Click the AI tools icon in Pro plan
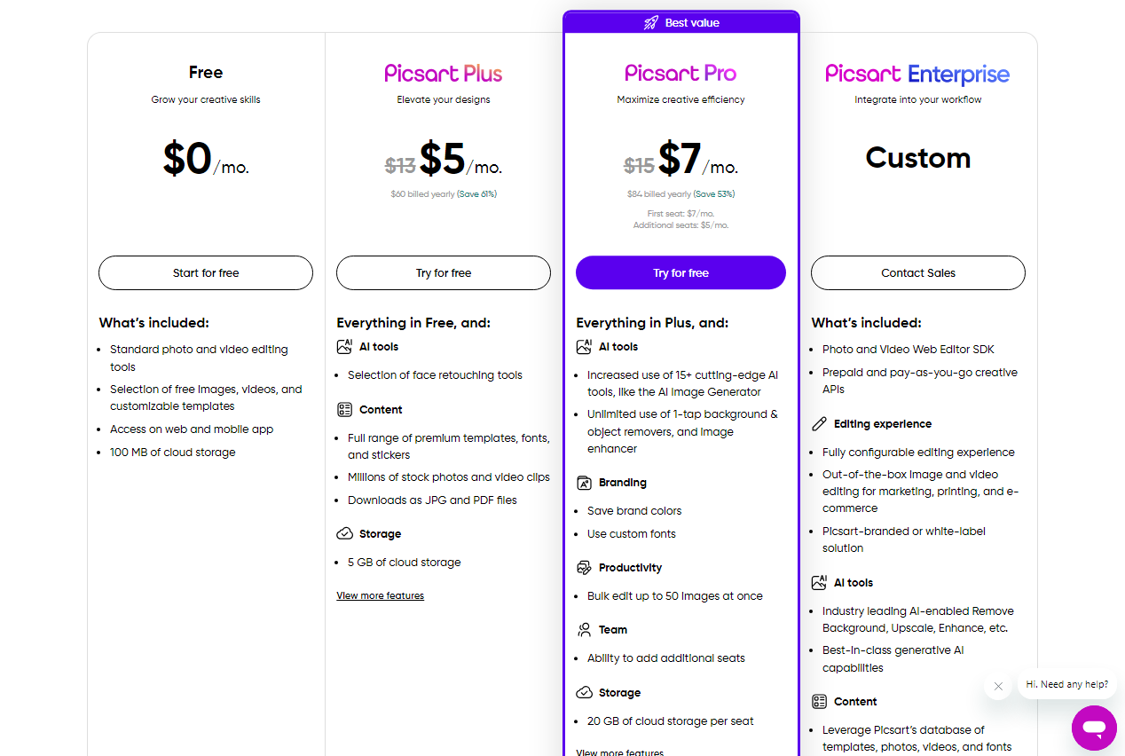The image size is (1125, 756). (x=584, y=347)
